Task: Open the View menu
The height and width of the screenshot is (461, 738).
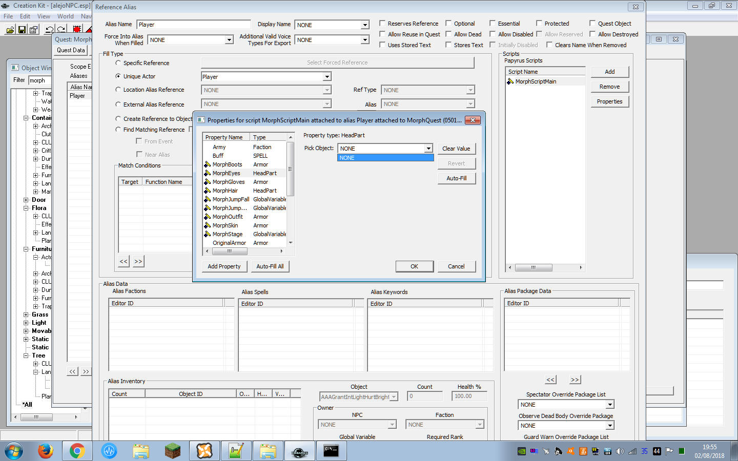Action: click(44, 16)
